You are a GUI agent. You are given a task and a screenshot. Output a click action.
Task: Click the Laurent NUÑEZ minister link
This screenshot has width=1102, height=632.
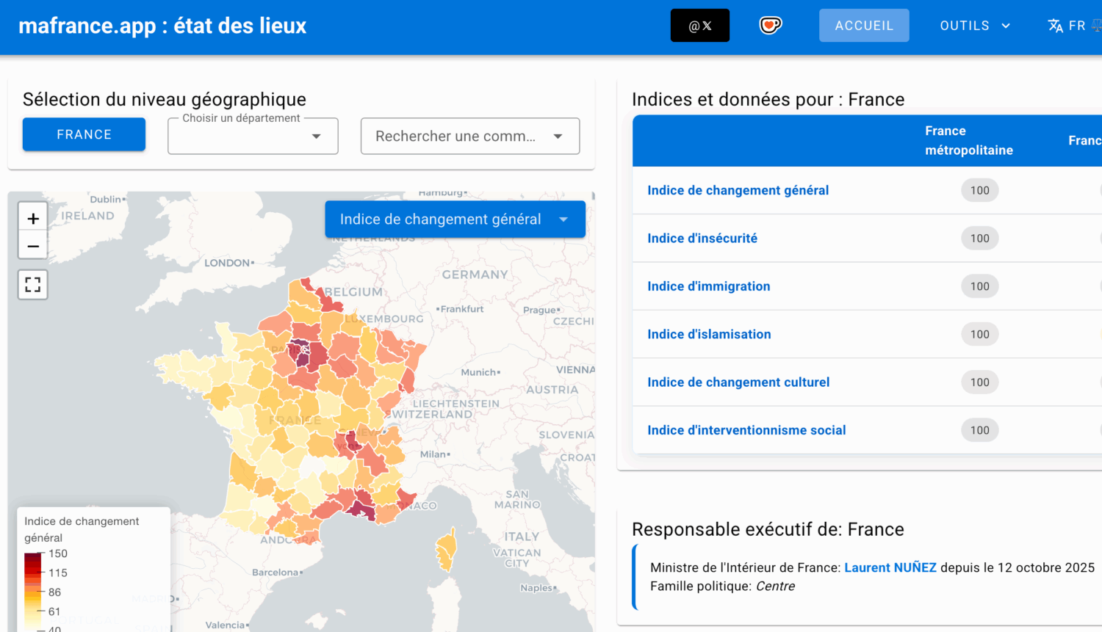pos(890,567)
